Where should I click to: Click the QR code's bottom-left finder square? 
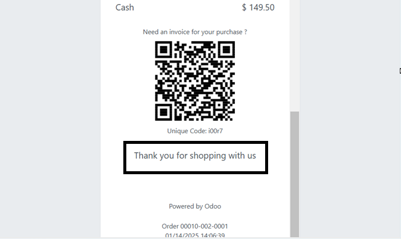[164, 112]
